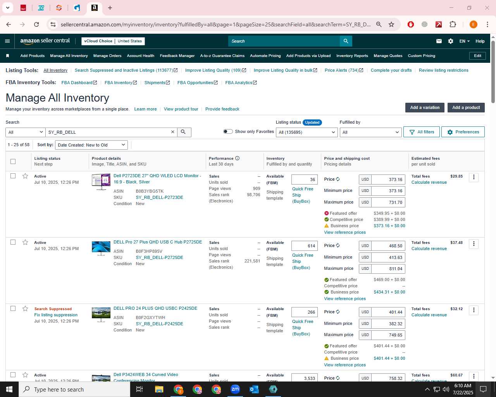
Task: Click Add a product button
Action: (466, 107)
